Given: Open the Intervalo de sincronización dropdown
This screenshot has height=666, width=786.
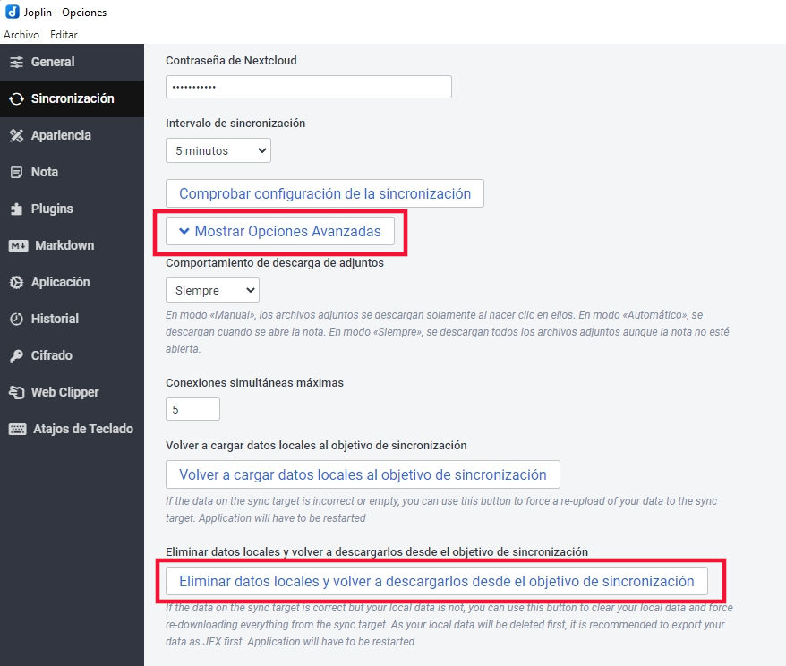Looking at the screenshot, I should [218, 150].
